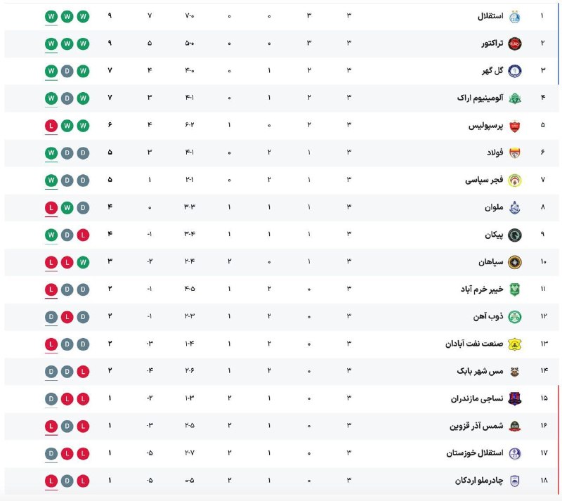The width and height of the screenshot is (562, 501).
Task: Select the گل گهر row in standings
Action: 282,71
